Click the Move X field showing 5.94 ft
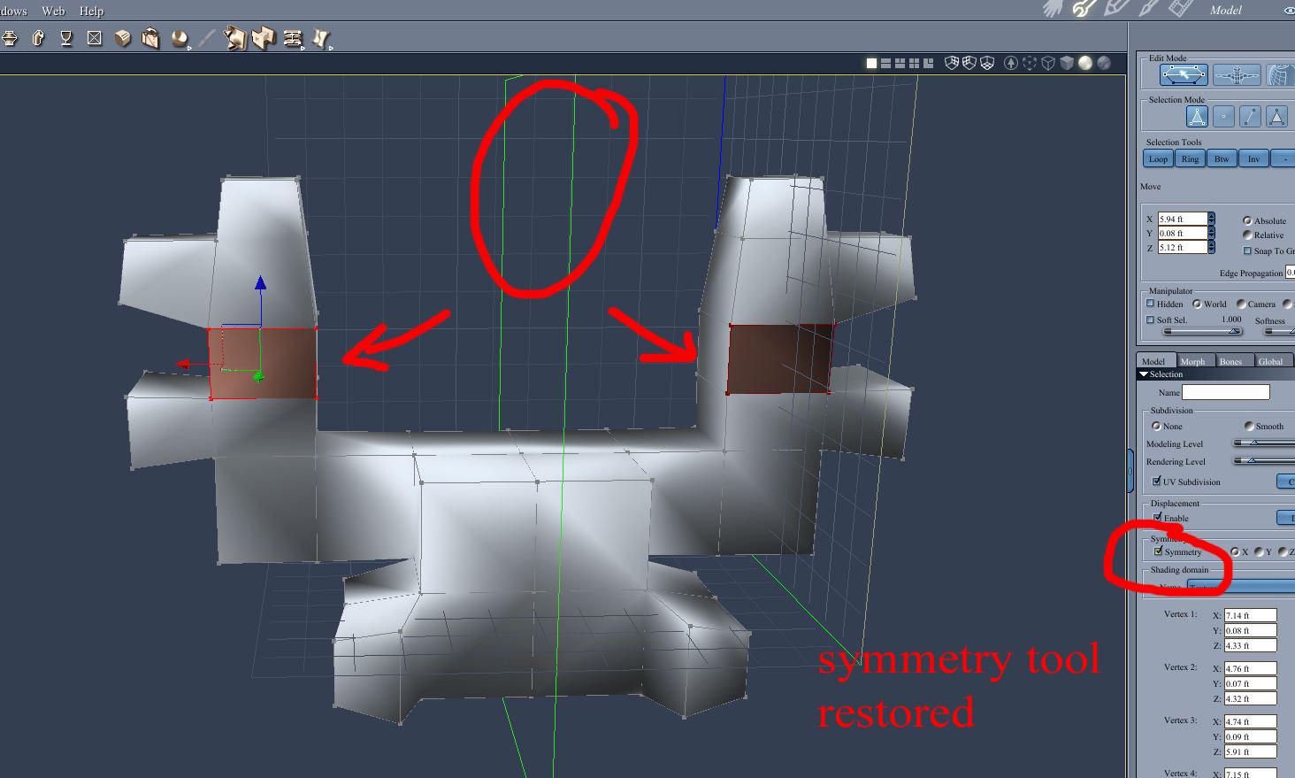1295x778 pixels. (1183, 219)
